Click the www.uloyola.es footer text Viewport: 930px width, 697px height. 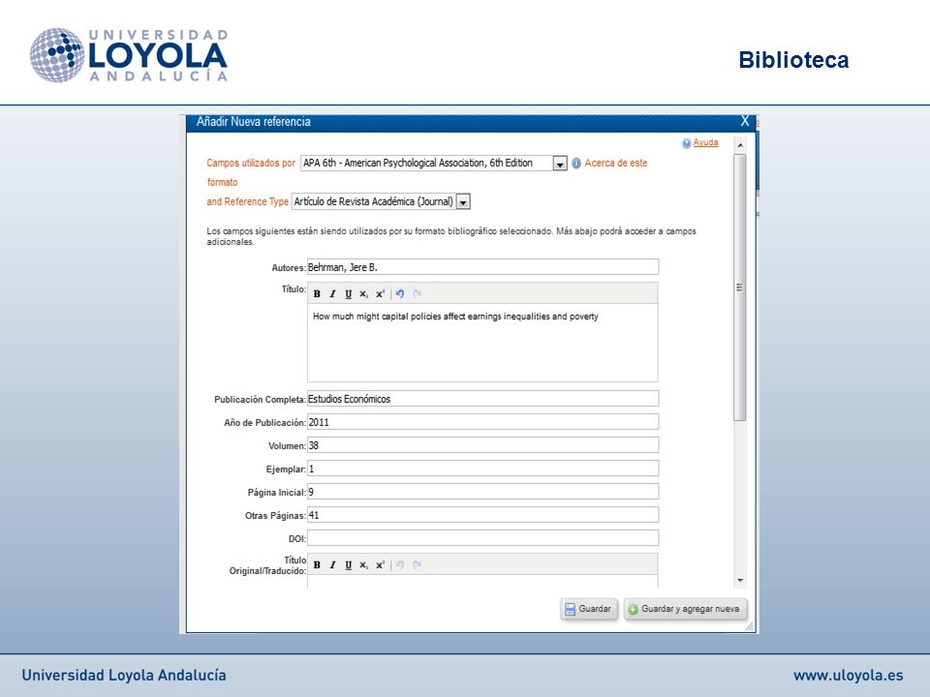point(849,676)
